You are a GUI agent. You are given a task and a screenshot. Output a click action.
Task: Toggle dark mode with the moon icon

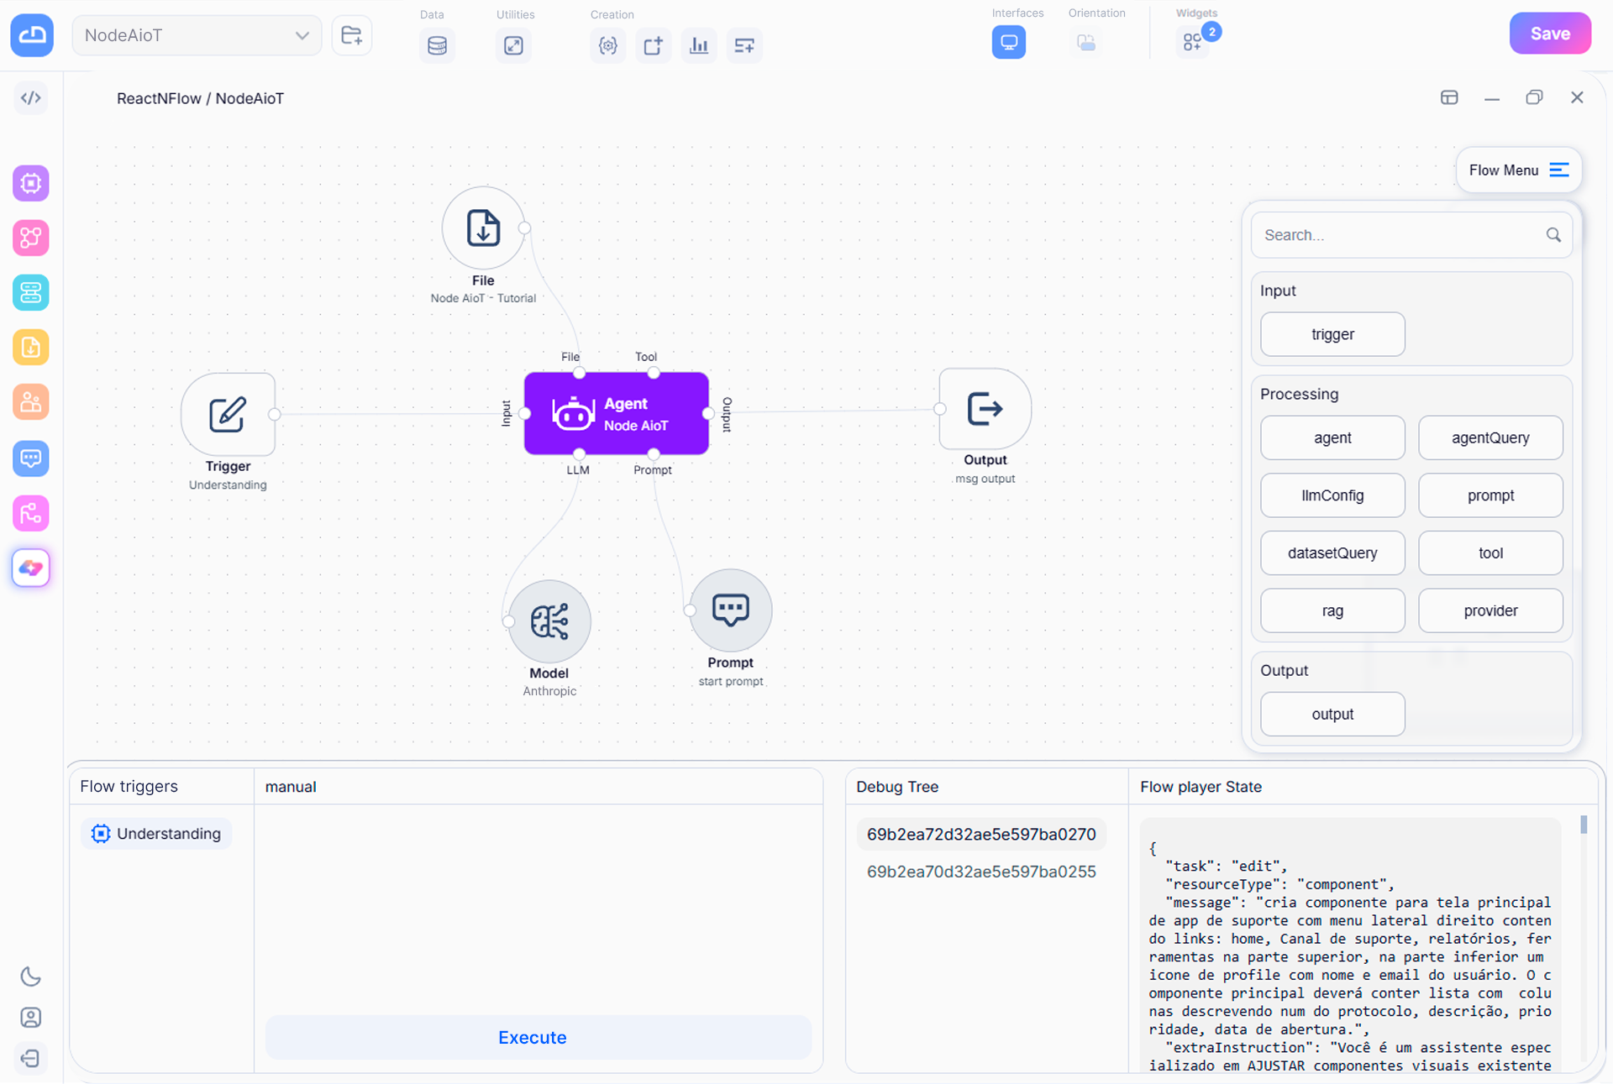click(31, 977)
